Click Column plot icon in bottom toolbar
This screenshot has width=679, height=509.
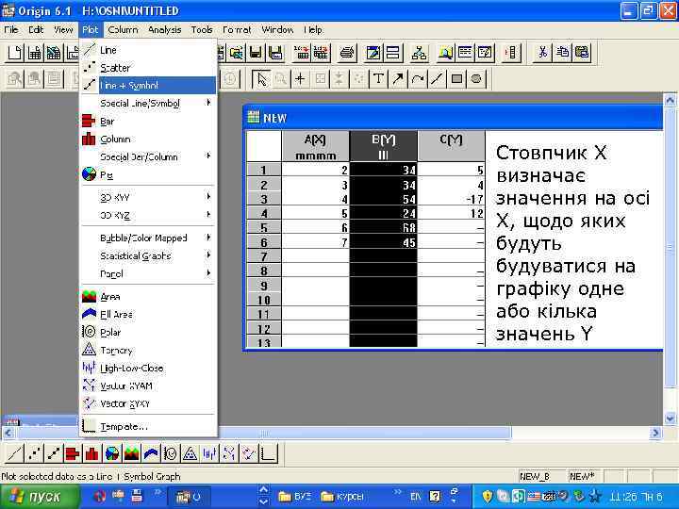[x=92, y=453]
